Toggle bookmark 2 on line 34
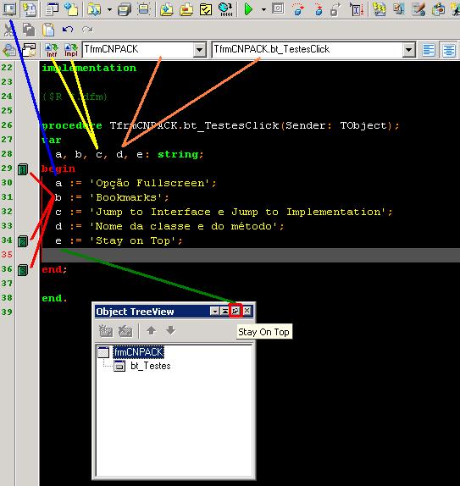Screen dimensions: 460x486 point(23,241)
